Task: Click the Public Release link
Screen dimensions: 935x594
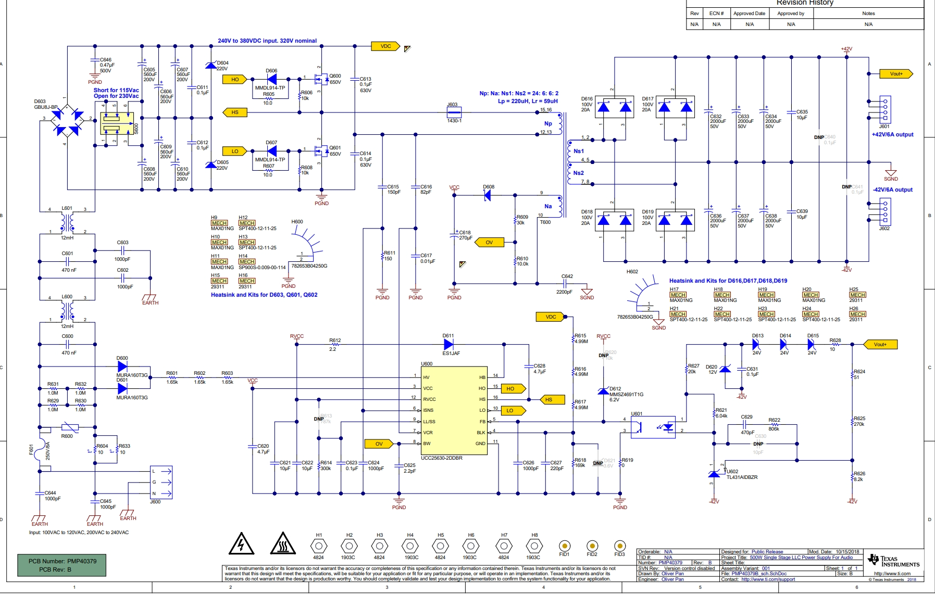Action: [767, 552]
